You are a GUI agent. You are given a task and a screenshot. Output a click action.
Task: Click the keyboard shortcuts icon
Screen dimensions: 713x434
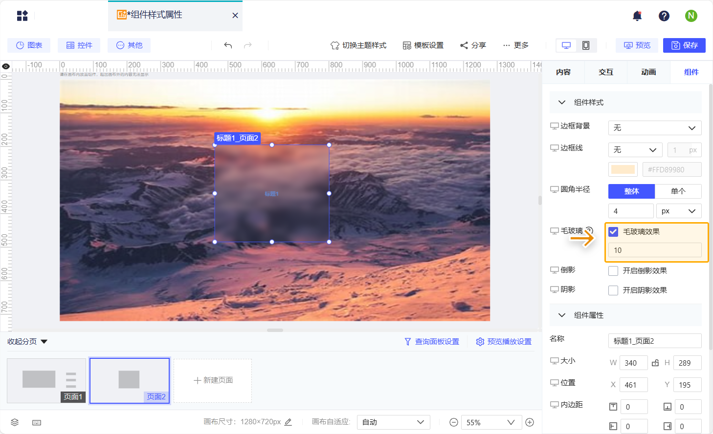click(37, 422)
